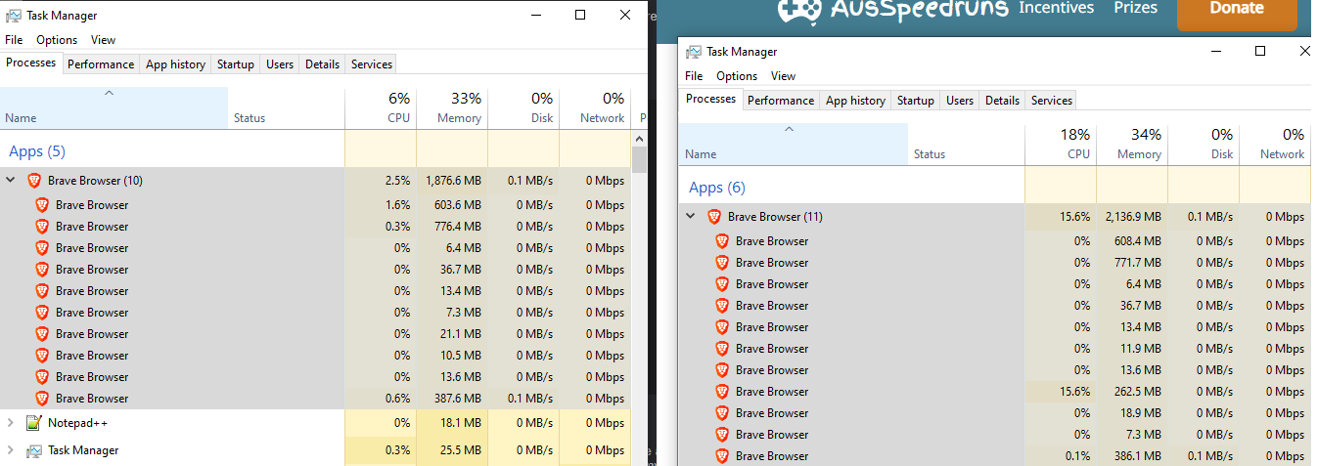Image resolution: width=1318 pixels, height=466 pixels.
Task: Select the Services tab in the left Task Manager
Action: tap(372, 64)
